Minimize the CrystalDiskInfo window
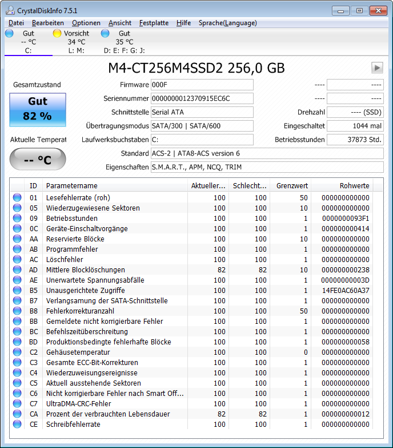This screenshot has height=448, width=393. pyautogui.click(x=340, y=11)
